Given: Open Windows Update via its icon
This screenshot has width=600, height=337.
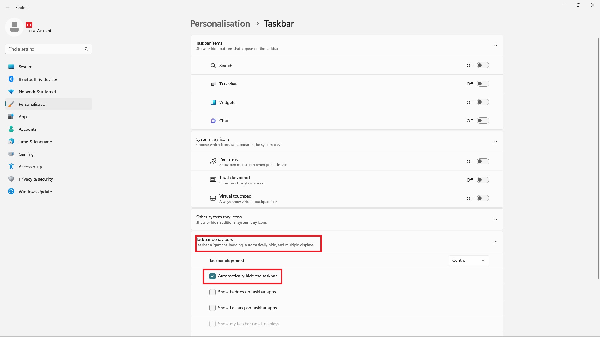Looking at the screenshot, I should pyautogui.click(x=11, y=192).
